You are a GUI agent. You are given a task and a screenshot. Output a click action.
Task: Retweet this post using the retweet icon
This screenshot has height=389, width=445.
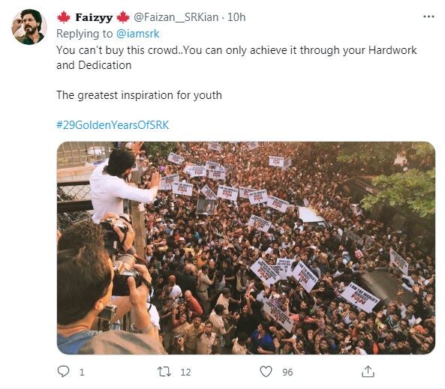click(x=164, y=372)
